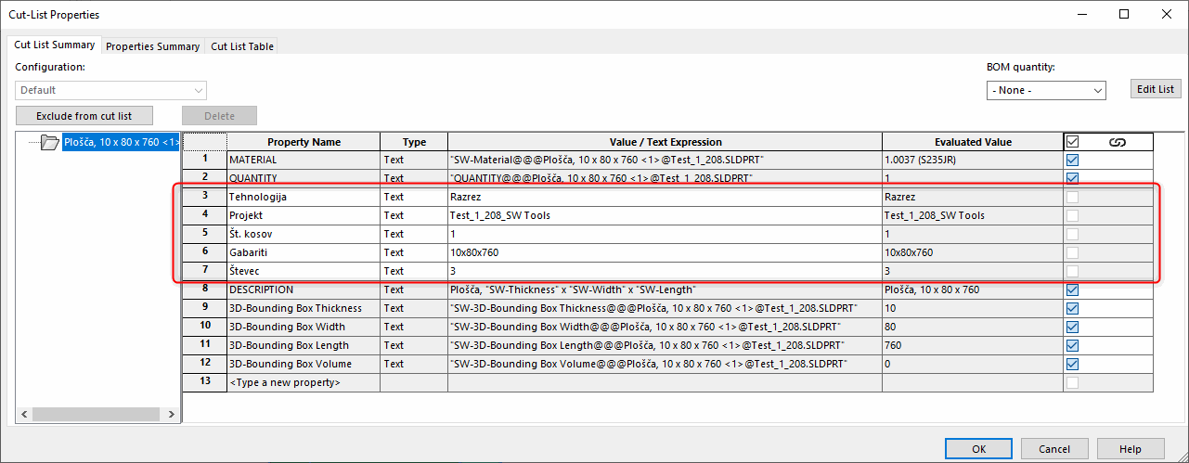Uncheck the MATERIAL row checkbox
This screenshot has width=1189, height=463.
1073,160
